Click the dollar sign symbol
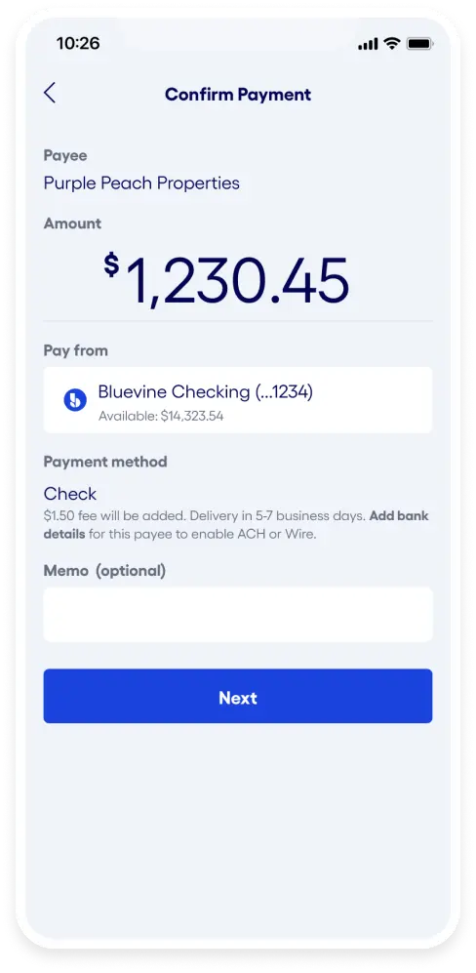Screen dimensions: 476x973 tap(111, 265)
